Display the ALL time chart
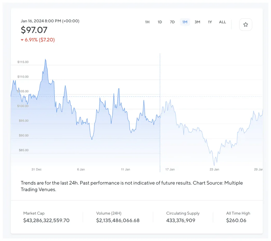The width and height of the screenshot is (271, 241). 222,22
